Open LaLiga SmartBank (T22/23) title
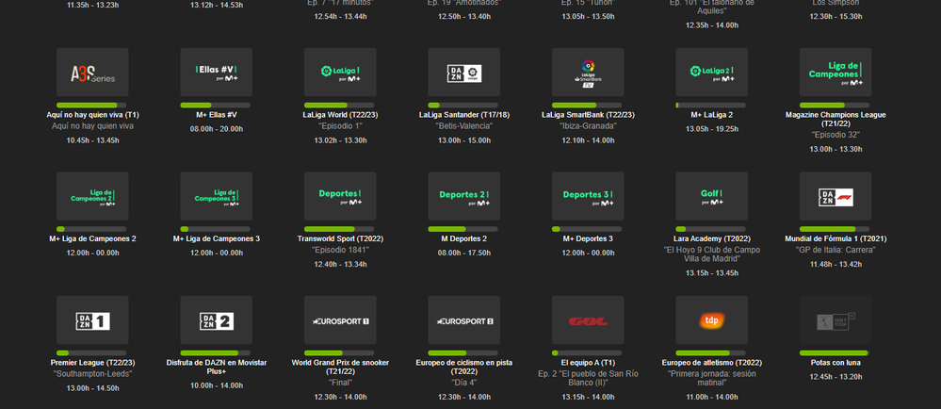This screenshot has width=941, height=409. coord(588,115)
